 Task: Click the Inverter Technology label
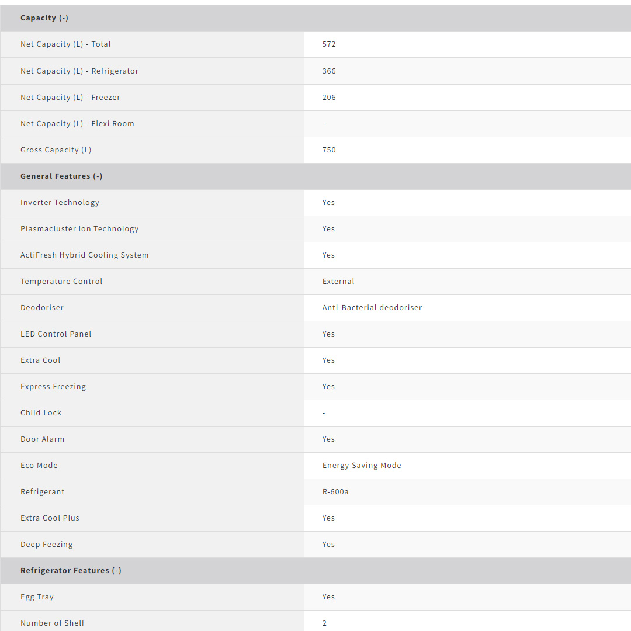point(60,203)
